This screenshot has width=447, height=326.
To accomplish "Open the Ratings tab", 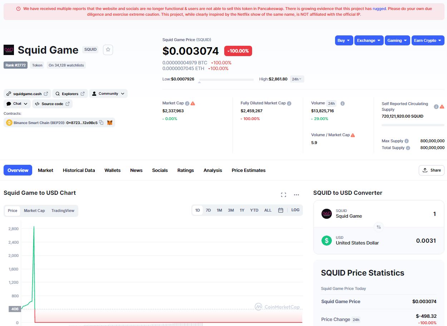I will (x=185, y=170).
